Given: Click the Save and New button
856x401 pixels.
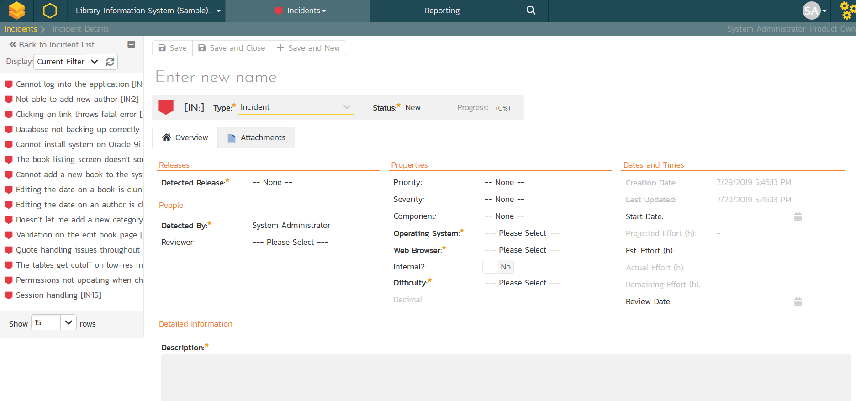Looking at the screenshot, I should click(308, 48).
